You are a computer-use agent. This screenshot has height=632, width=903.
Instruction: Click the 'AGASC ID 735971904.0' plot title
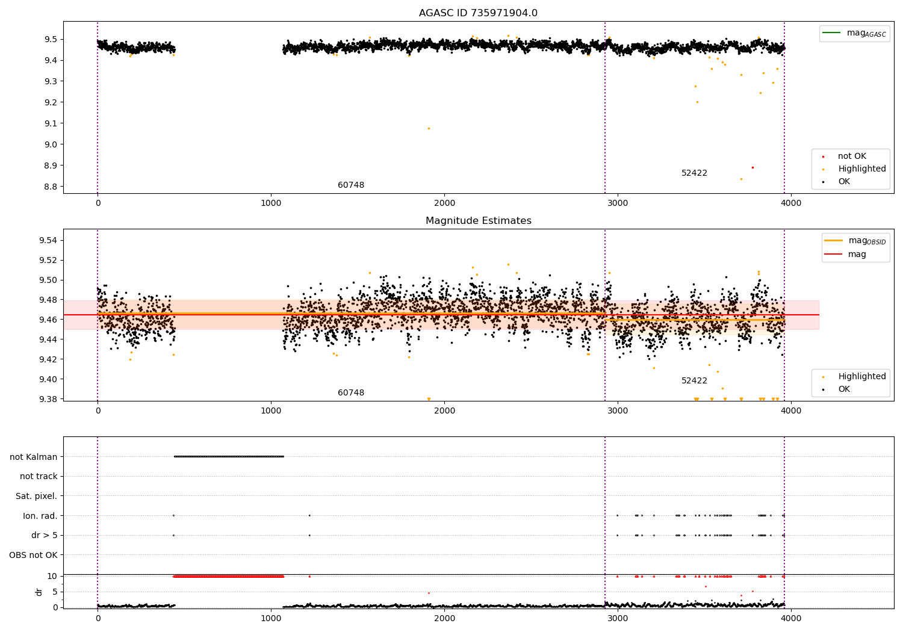478,13
